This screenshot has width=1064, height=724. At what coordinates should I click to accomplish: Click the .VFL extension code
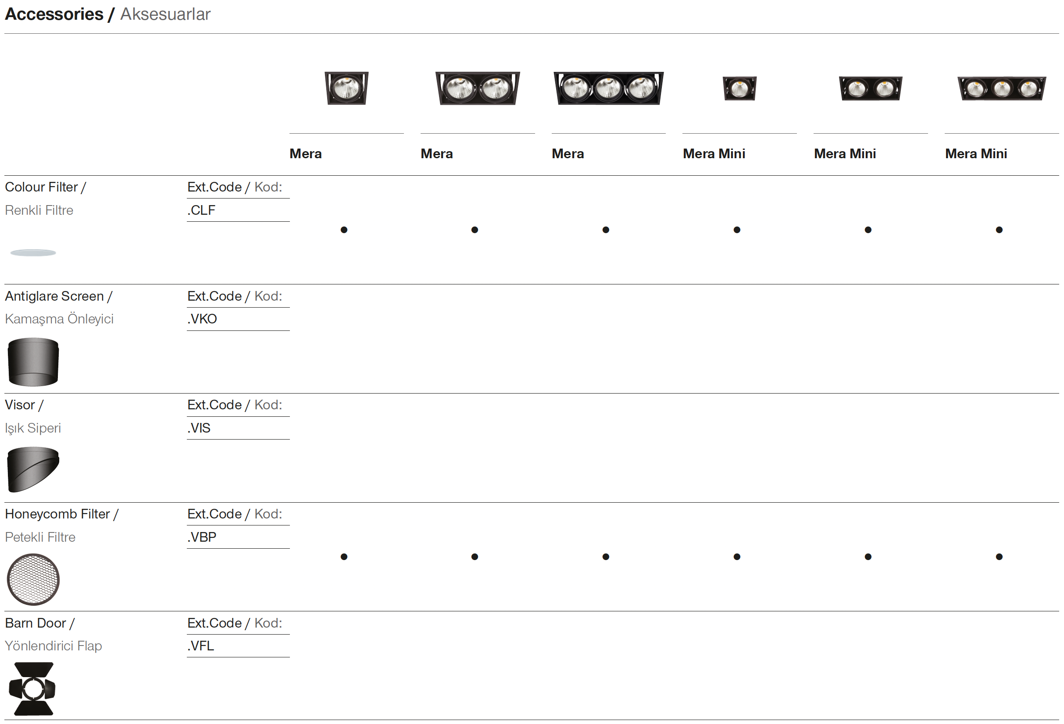(x=201, y=646)
